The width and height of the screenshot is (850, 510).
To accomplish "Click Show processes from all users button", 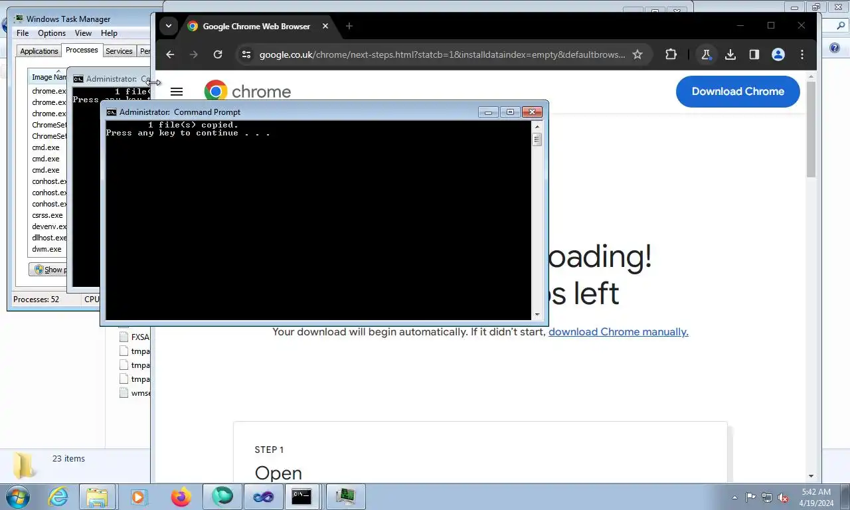I will click(48, 270).
